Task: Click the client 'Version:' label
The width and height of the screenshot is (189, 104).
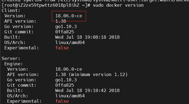Action: coord(15,16)
